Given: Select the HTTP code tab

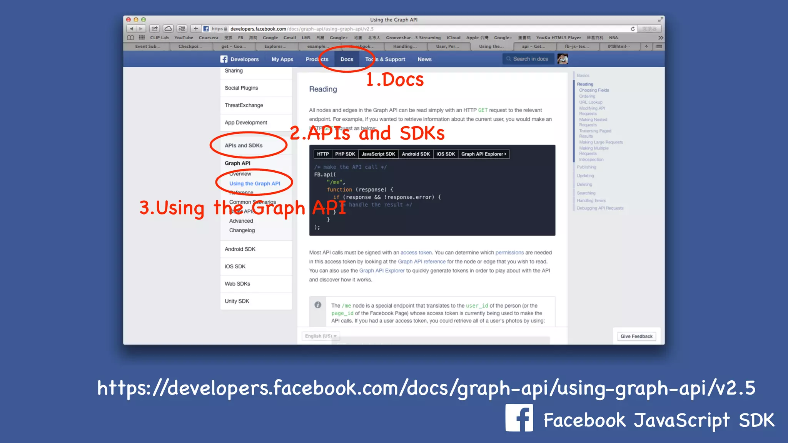Looking at the screenshot, I should [323, 154].
